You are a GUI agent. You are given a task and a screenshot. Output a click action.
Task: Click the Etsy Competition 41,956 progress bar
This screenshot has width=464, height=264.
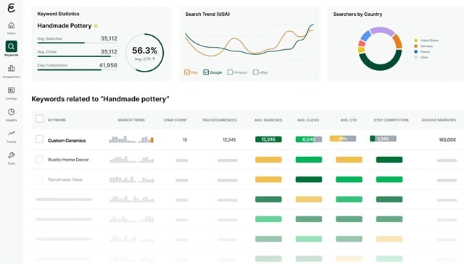coord(78,70)
